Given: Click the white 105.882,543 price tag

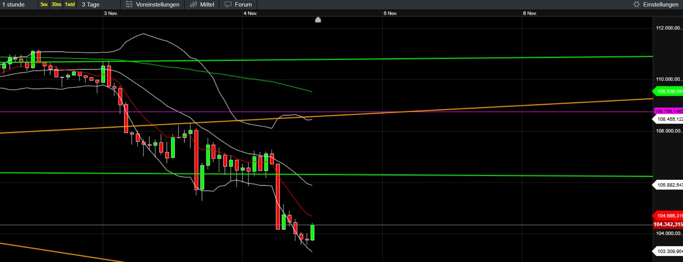Looking at the screenshot, I should [x=668, y=185].
